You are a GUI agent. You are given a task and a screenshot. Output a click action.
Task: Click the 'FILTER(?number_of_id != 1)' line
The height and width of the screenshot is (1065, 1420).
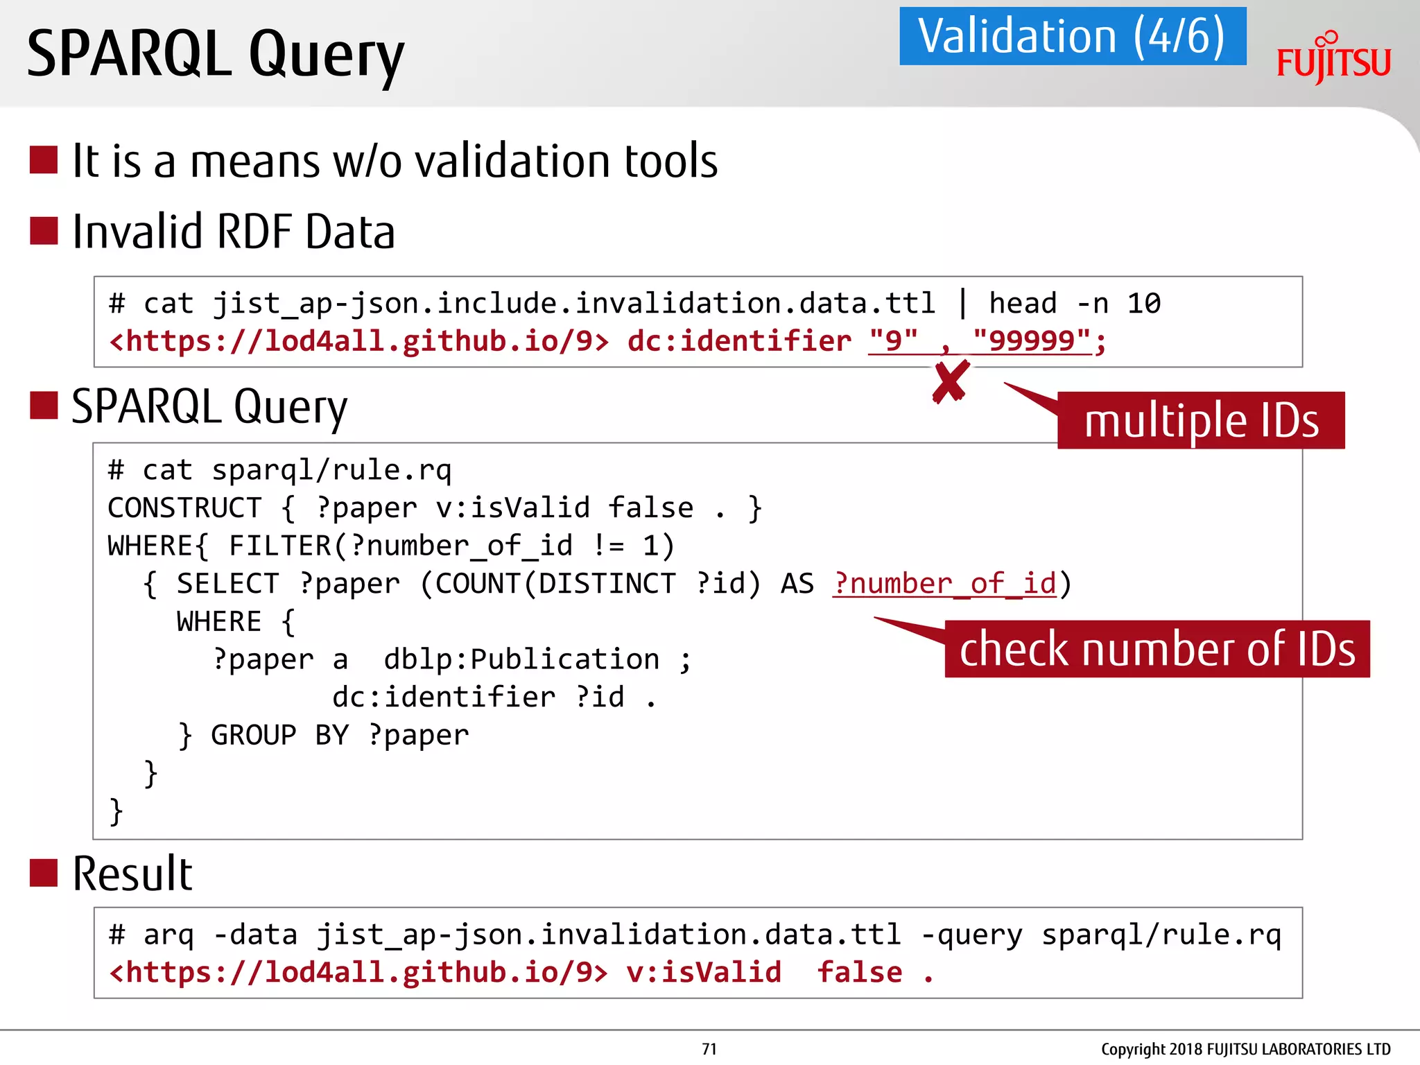pyautogui.click(x=390, y=546)
